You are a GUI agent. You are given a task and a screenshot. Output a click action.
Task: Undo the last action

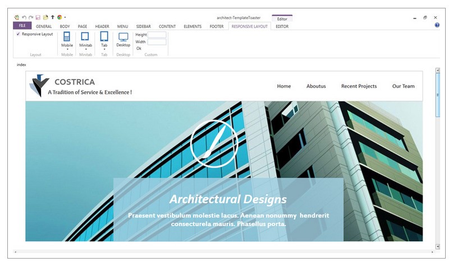pyautogui.click(x=24, y=17)
